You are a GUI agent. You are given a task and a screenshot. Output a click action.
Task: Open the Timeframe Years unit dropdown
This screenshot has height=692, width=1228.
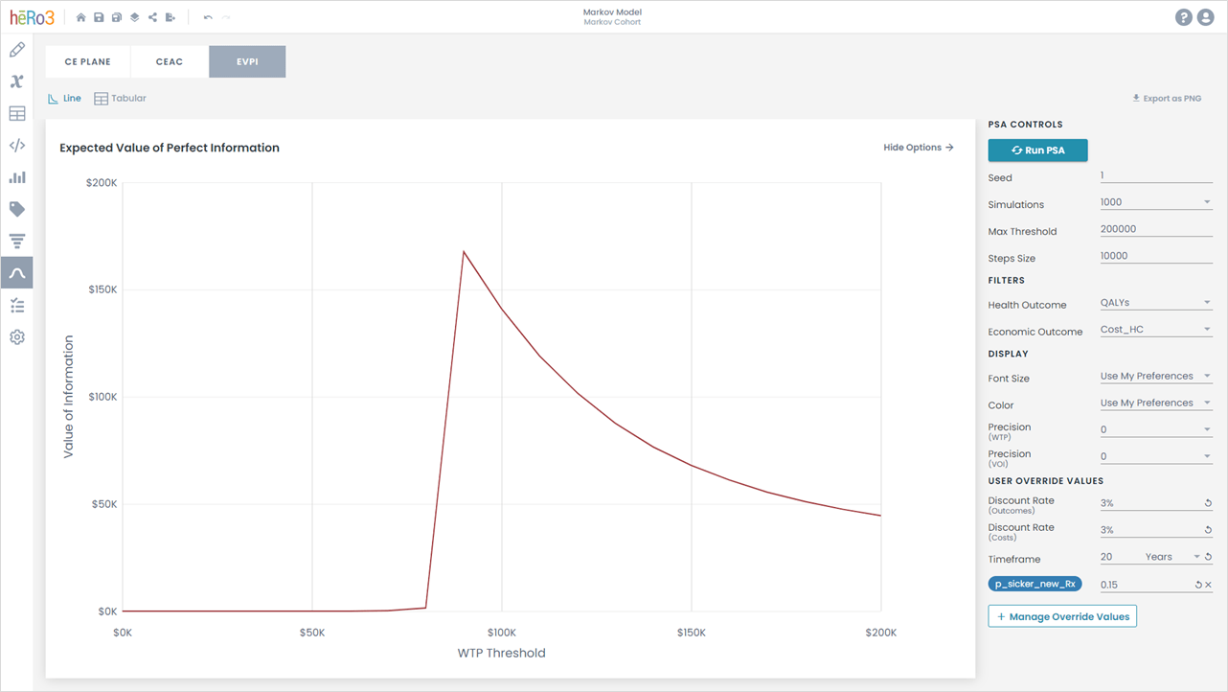[x=1172, y=557]
